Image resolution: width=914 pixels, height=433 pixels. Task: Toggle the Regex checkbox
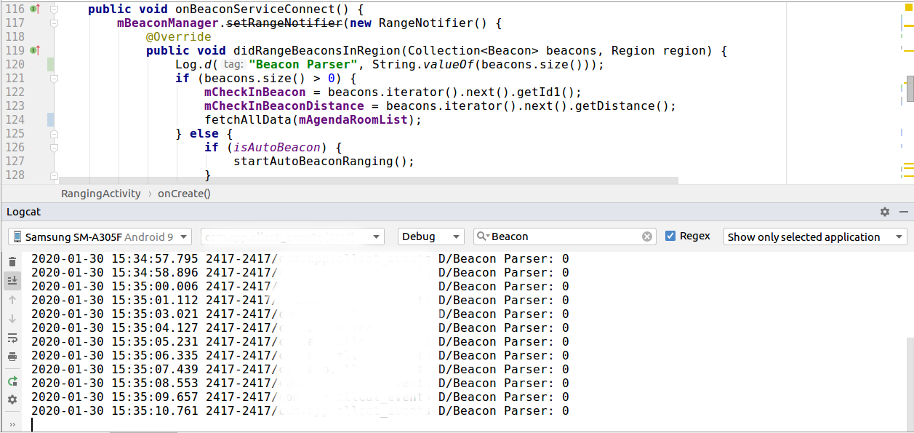(670, 236)
